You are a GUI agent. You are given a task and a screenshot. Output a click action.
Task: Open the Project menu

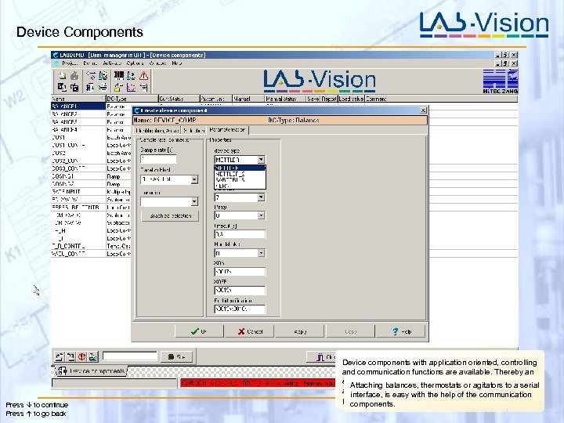click(x=70, y=63)
